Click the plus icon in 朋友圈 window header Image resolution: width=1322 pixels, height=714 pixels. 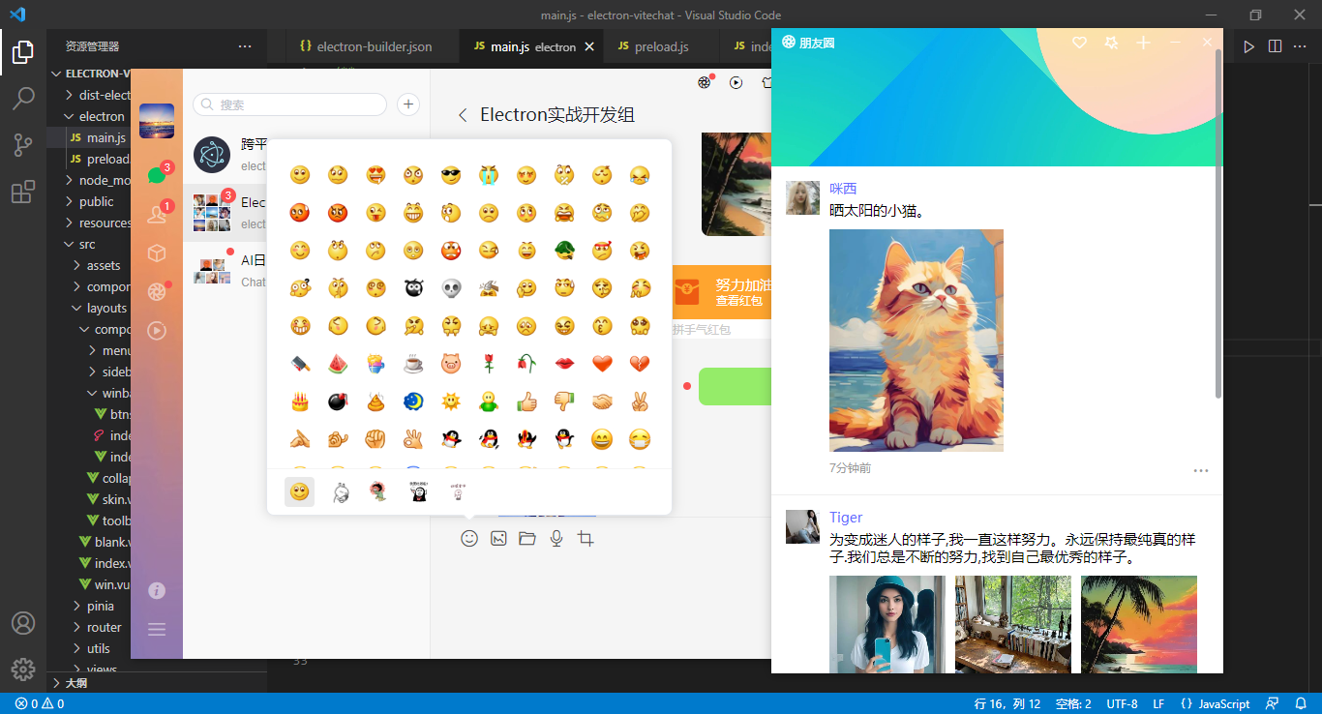[1144, 43]
